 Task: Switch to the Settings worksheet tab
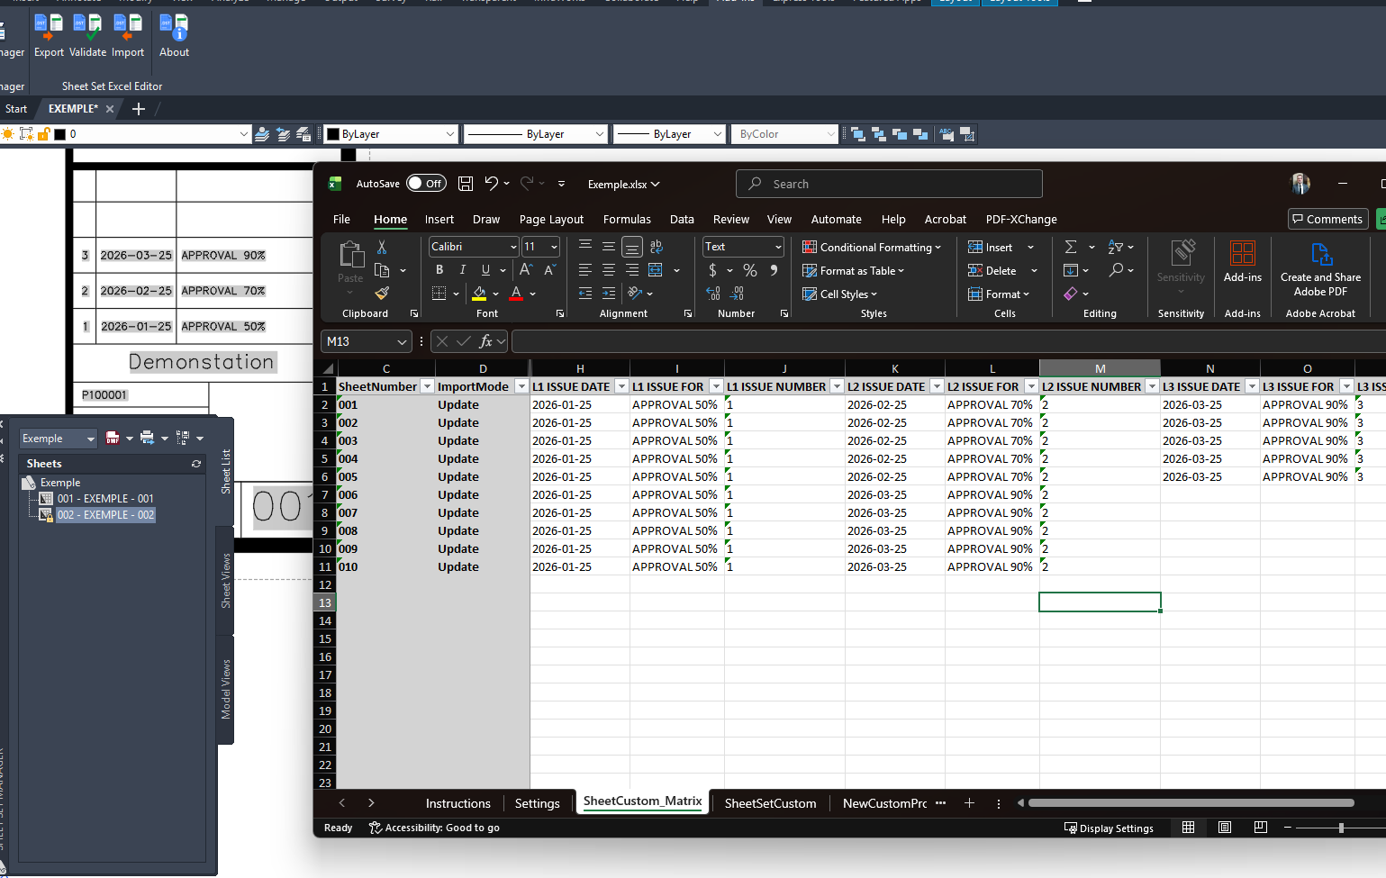(x=537, y=803)
